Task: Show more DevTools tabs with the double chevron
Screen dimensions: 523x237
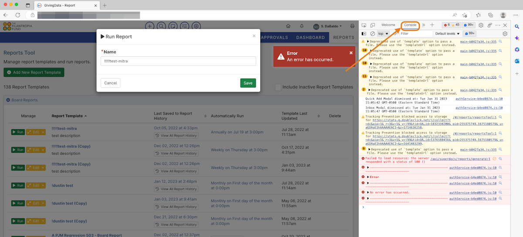Action: tap(423, 25)
